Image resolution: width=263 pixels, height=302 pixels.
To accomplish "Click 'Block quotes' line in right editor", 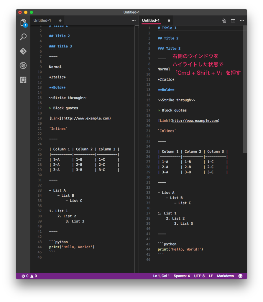I will tap(172, 110).
